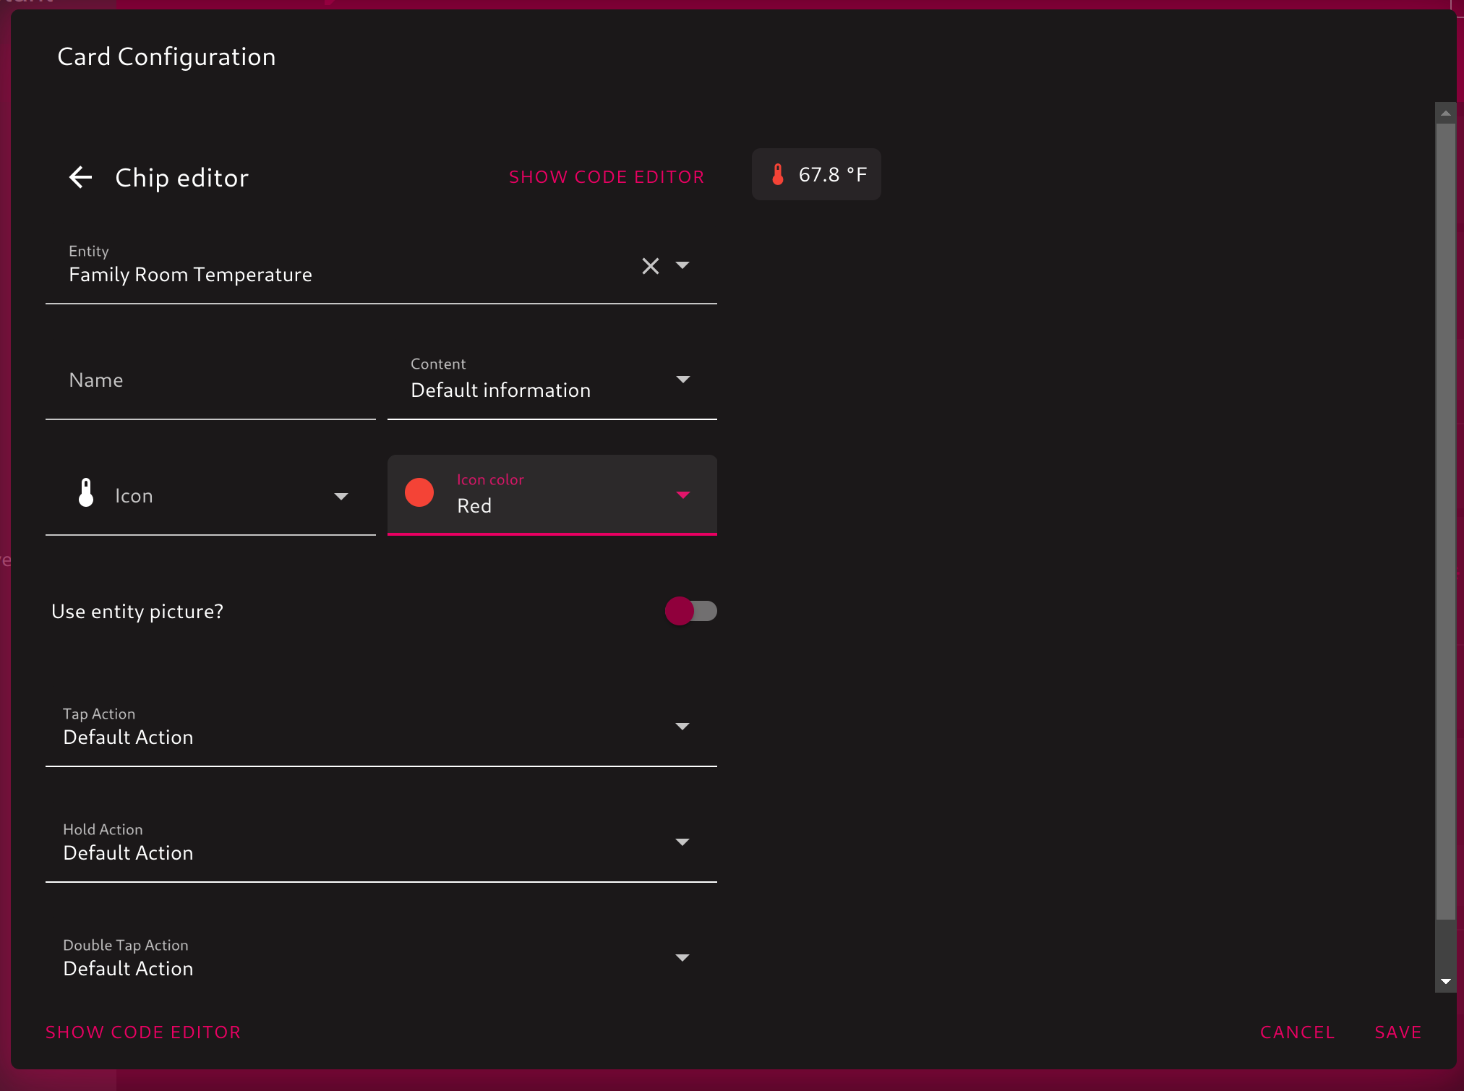Click SHOW CODE EDITOR at the top
This screenshot has width=1464, height=1091.
click(x=607, y=176)
